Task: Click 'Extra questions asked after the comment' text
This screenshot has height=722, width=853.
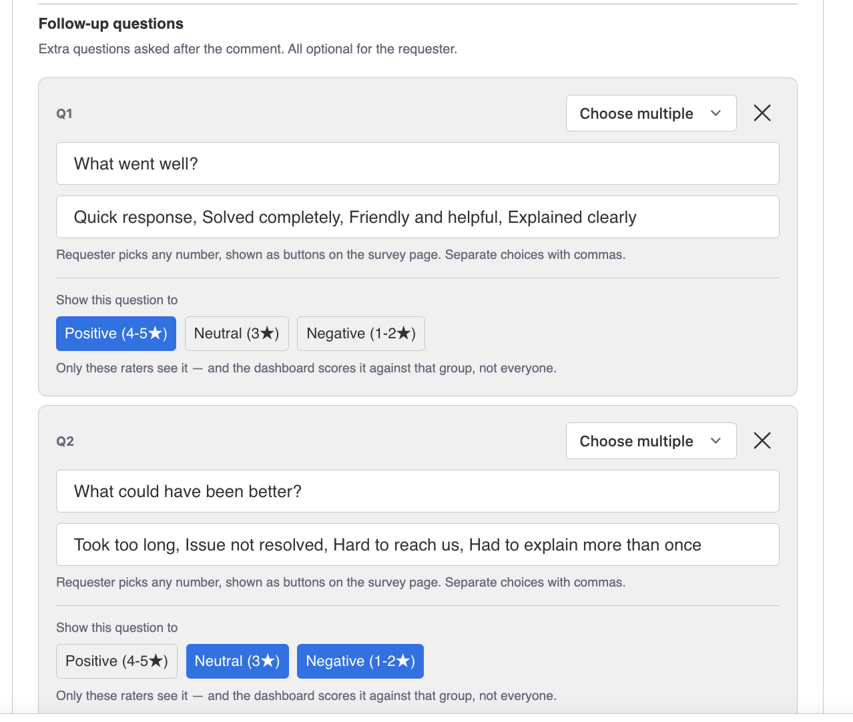Action: [x=248, y=49]
